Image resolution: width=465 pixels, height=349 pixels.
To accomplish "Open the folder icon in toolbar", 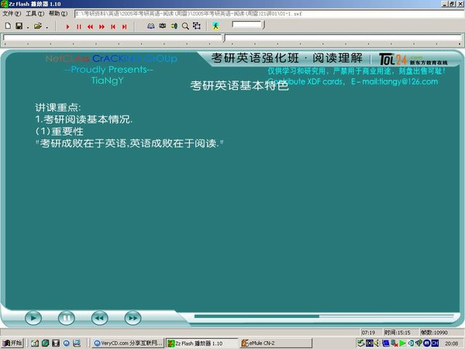I will pos(38,26).
